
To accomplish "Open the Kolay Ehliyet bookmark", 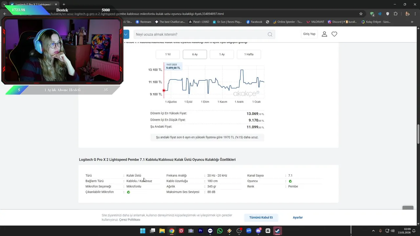I will point(376,22).
